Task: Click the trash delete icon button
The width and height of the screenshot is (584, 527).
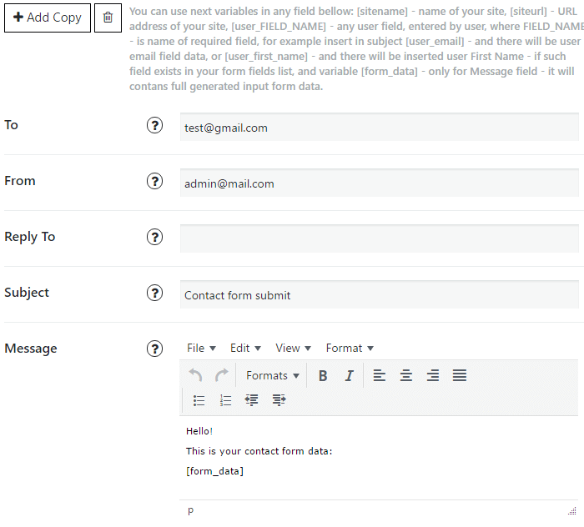Action: point(108,18)
